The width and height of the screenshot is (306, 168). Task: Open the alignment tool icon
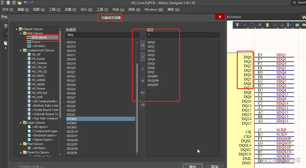point(260,25)
